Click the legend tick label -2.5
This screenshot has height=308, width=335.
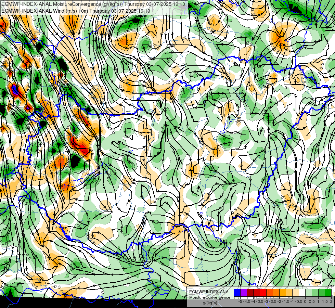pyautogui.click(x=273, y=301)
